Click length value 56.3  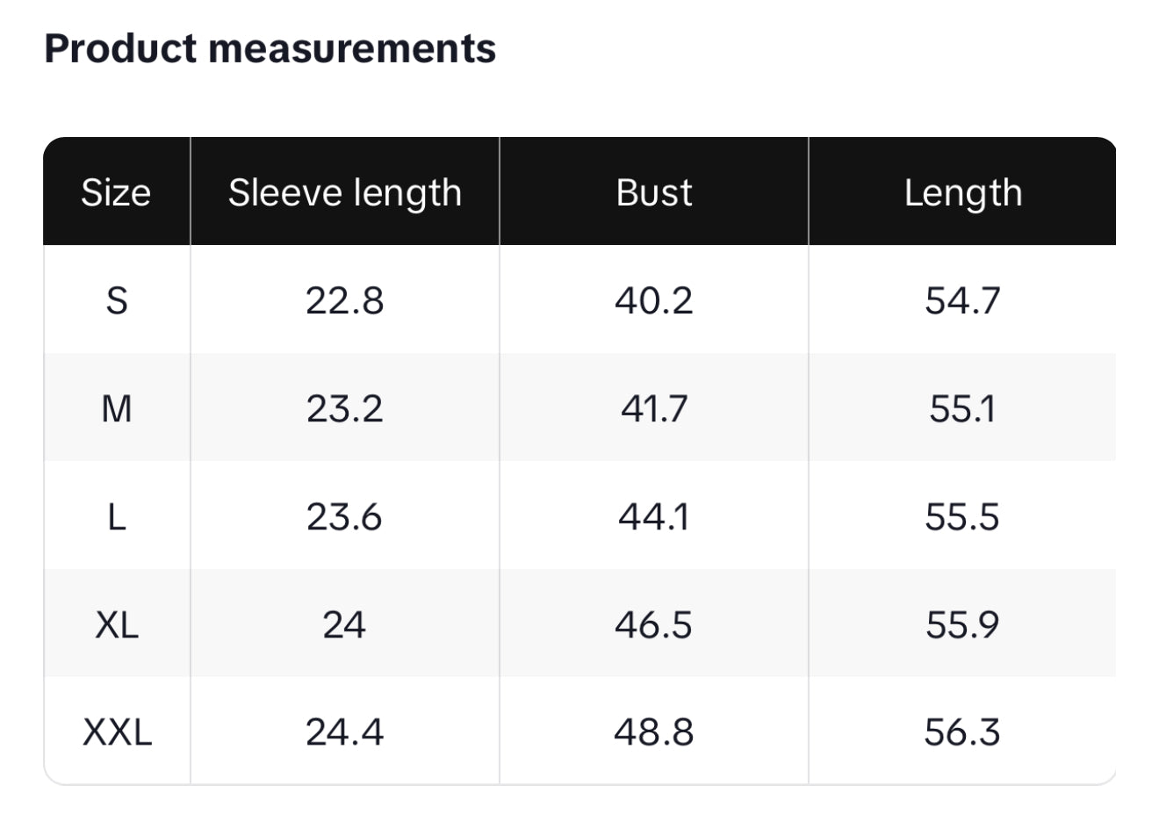pos(962,731)
